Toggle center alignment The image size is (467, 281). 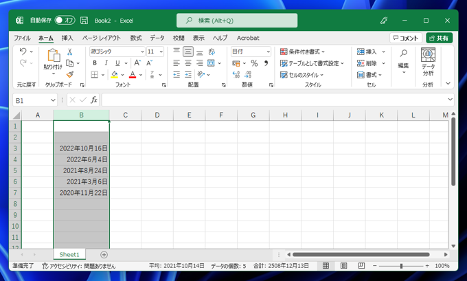[188, 63]
